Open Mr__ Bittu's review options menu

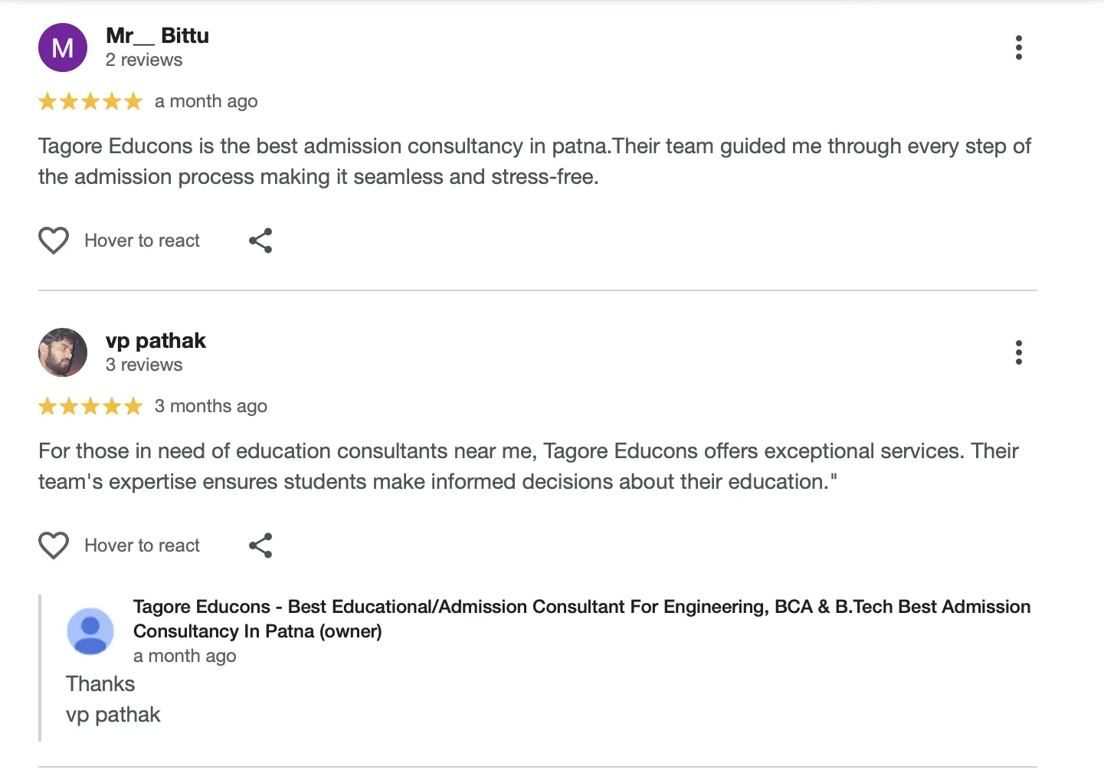[1018, 48]
